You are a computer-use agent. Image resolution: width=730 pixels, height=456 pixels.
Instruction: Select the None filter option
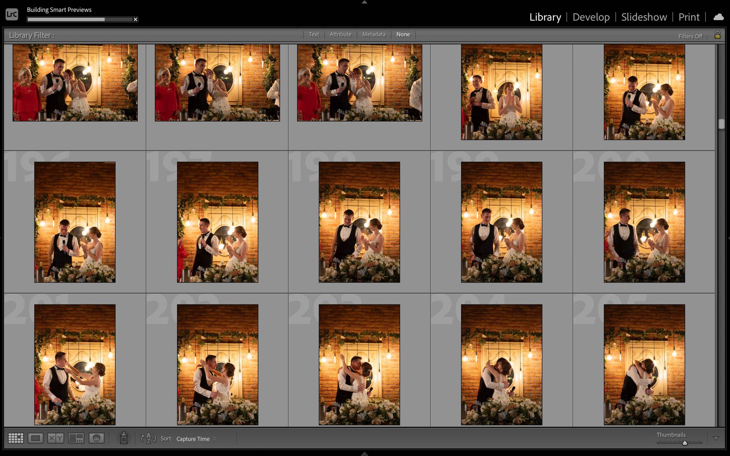coord(403,35)
